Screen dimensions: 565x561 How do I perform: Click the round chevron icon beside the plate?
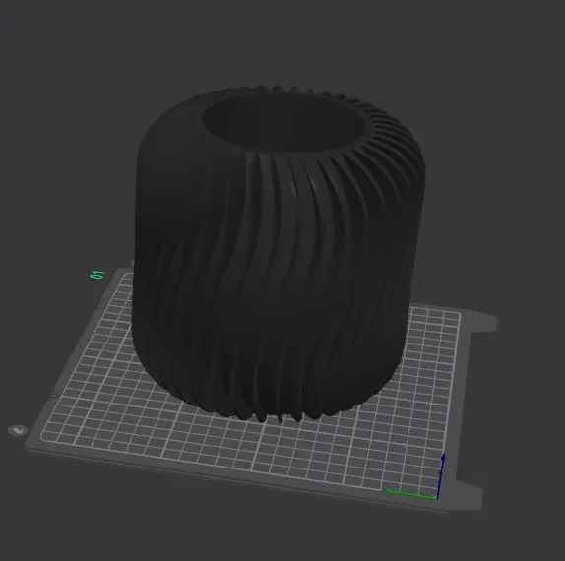pyautogui.click(x=18, y=430)
